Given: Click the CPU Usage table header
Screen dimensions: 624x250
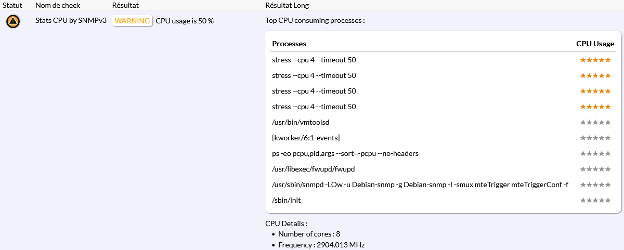Looking at the screenshot, I should point(595,44).
